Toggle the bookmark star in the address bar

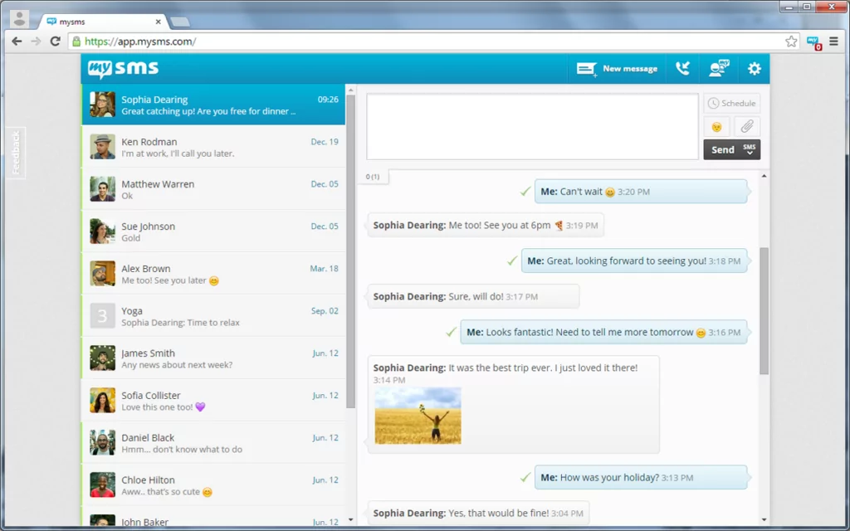[791, 41]
